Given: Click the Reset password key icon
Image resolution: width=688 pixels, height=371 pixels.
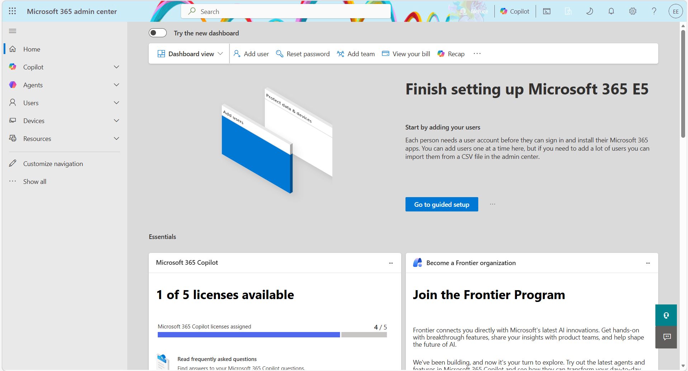Looking at the screenshot, I should (x=280, y=54).
